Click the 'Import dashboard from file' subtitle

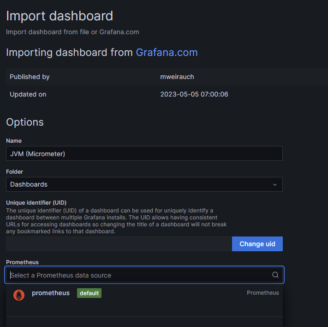[x=72, y=32]
